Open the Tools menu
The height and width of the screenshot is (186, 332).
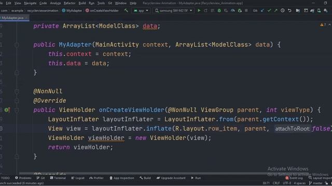[x=101, y=3]
